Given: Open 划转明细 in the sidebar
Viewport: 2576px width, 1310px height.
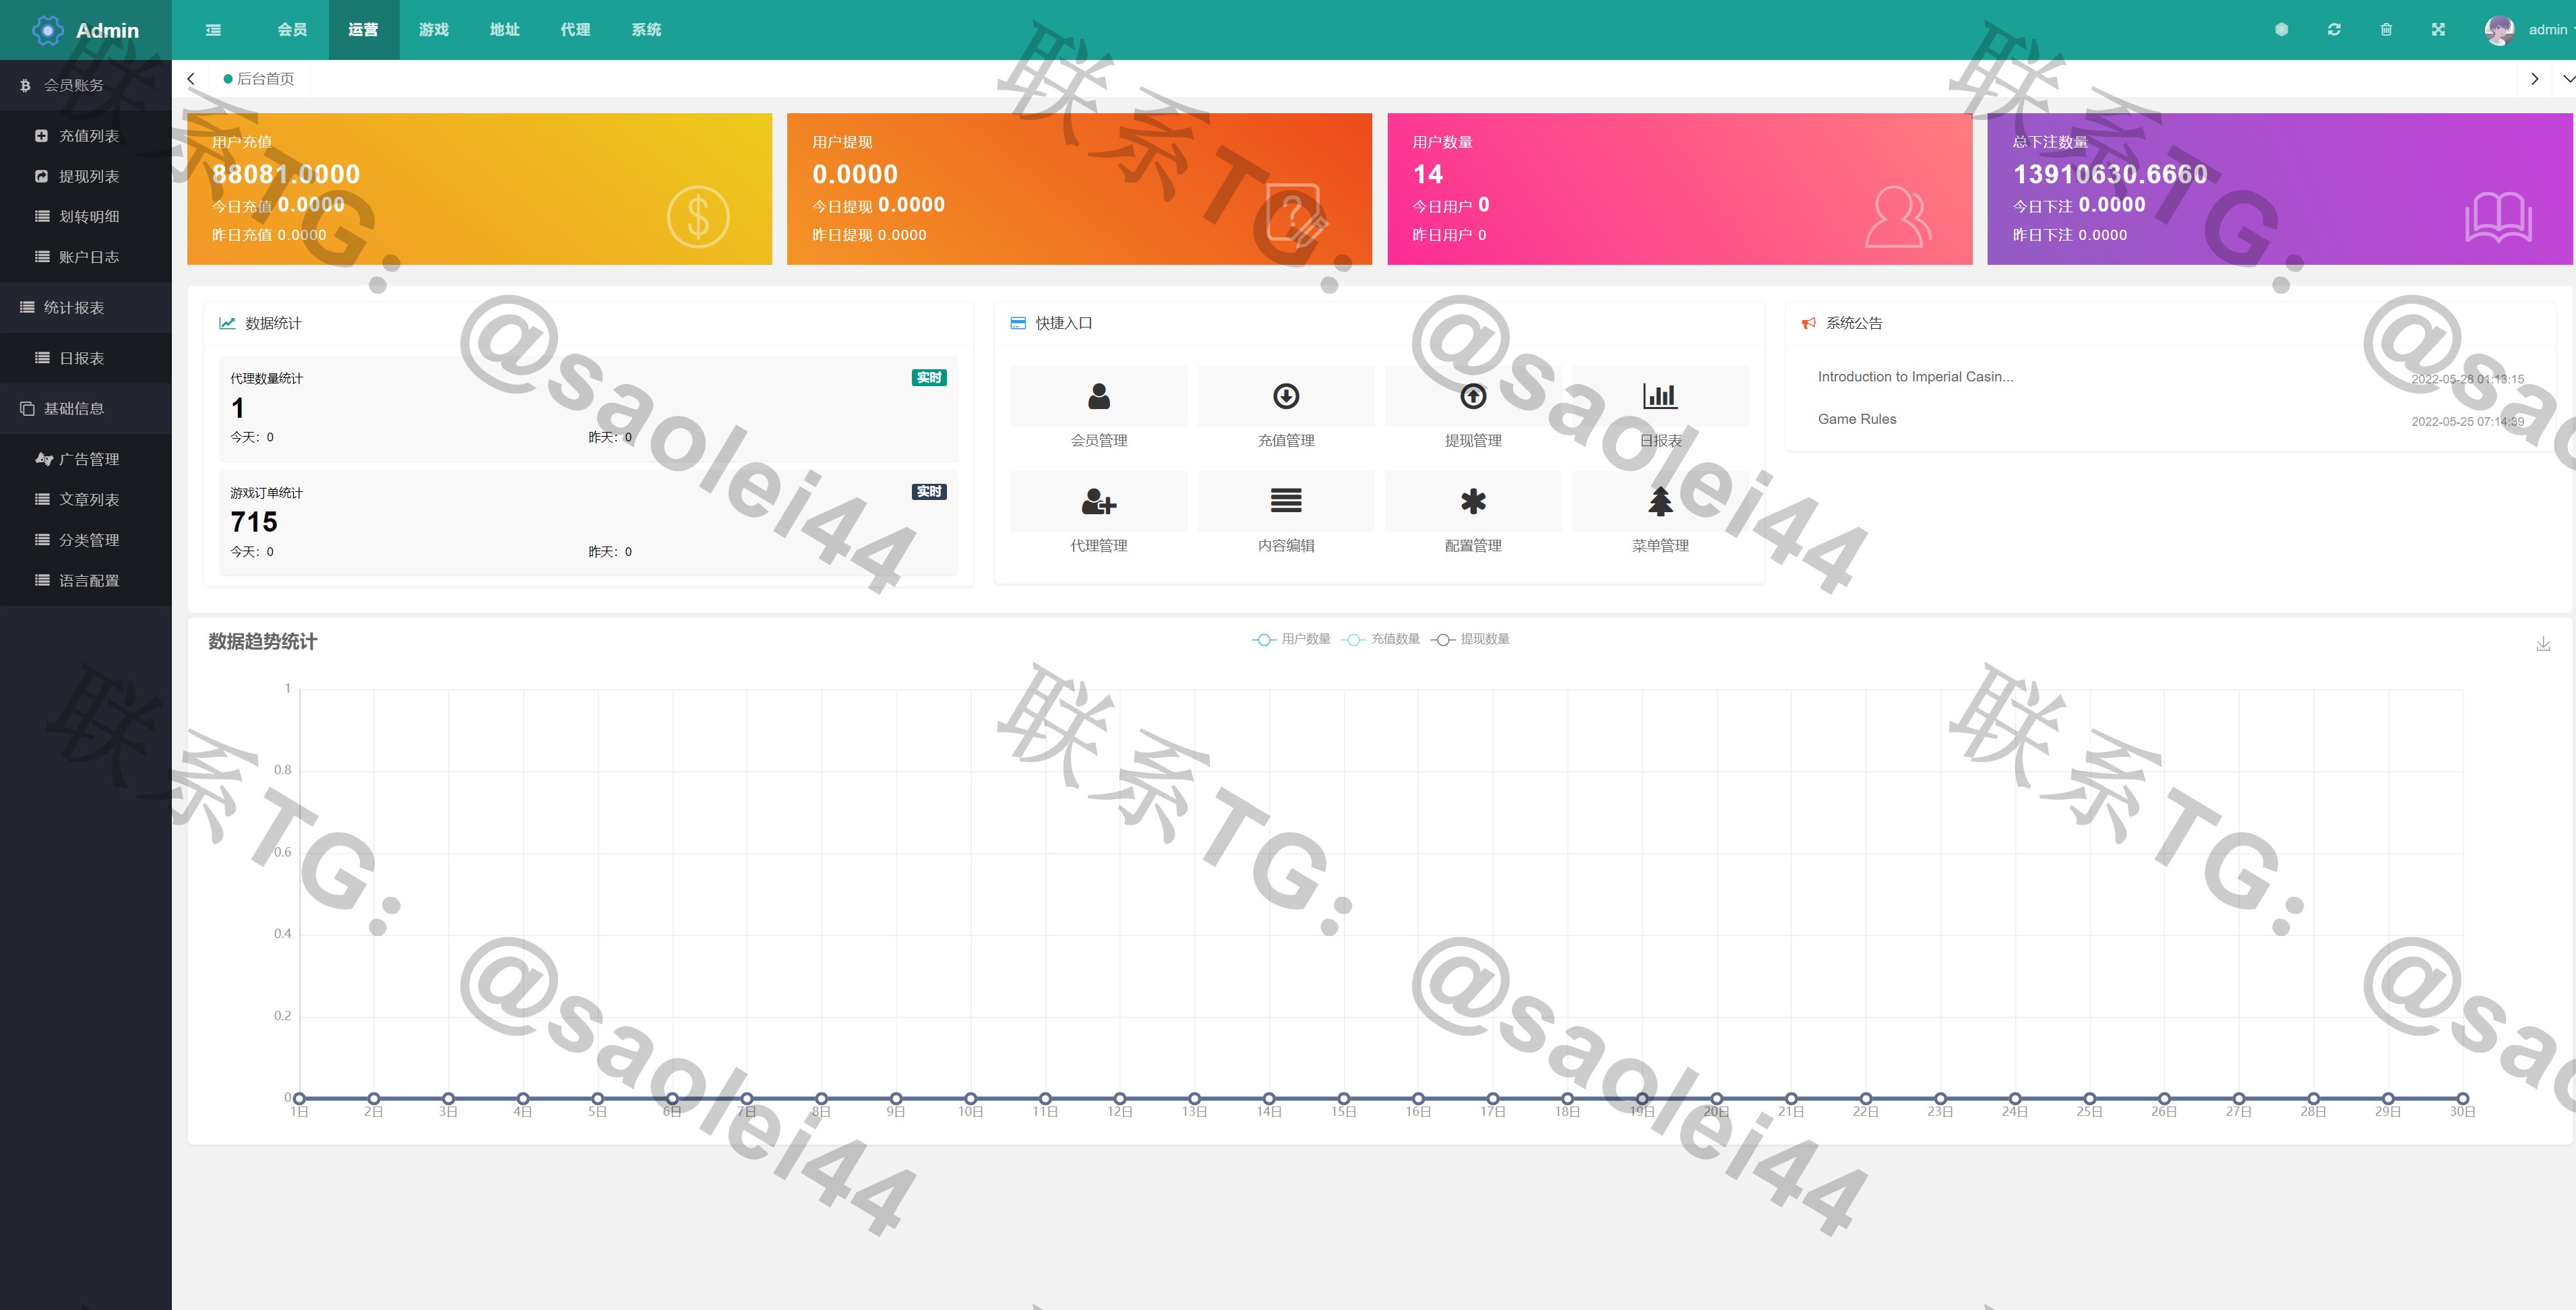Looking at the screenshot, I should click(86, 217).
